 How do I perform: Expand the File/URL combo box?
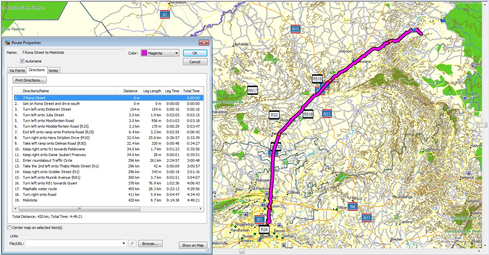click(124, 244)
